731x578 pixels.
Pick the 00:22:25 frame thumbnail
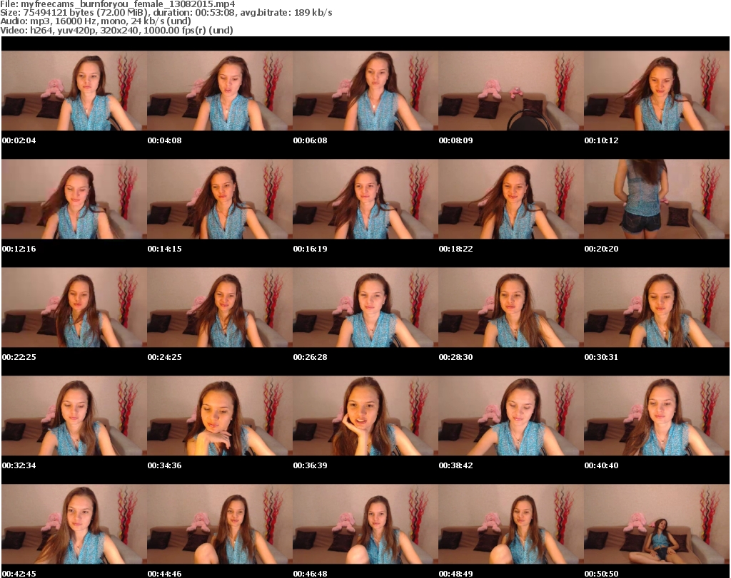coord(74,308)
